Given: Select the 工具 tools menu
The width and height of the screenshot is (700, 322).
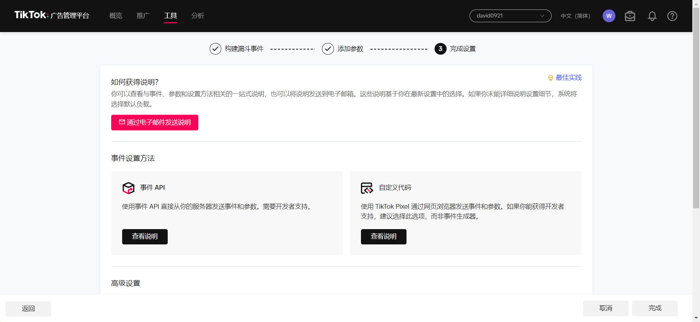Looking at the screenshot, I should pyautogui.click(x=170, y=16).
